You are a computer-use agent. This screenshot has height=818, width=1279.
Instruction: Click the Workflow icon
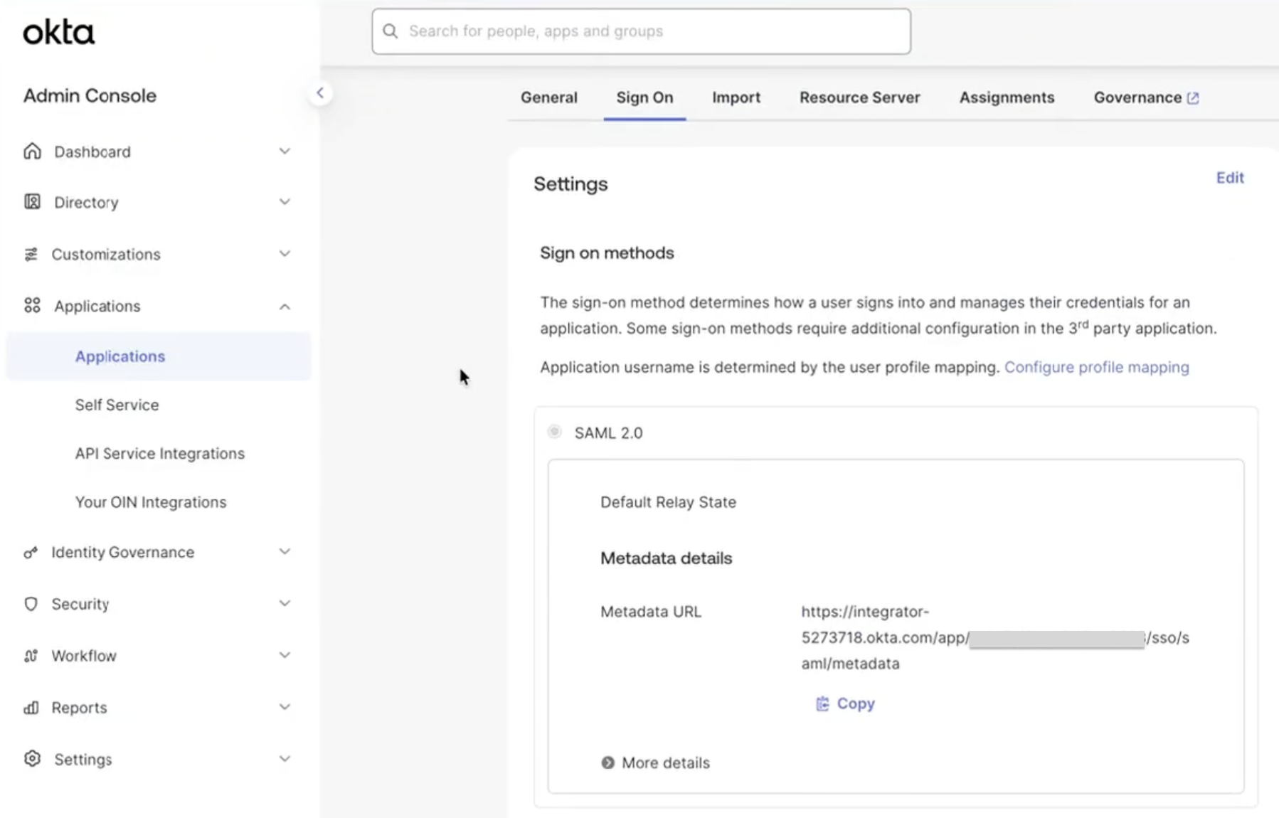31,656
